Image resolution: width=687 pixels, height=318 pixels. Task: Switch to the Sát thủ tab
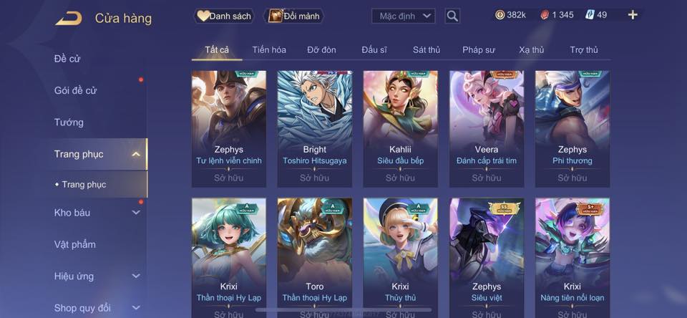[x=427, y=50]
